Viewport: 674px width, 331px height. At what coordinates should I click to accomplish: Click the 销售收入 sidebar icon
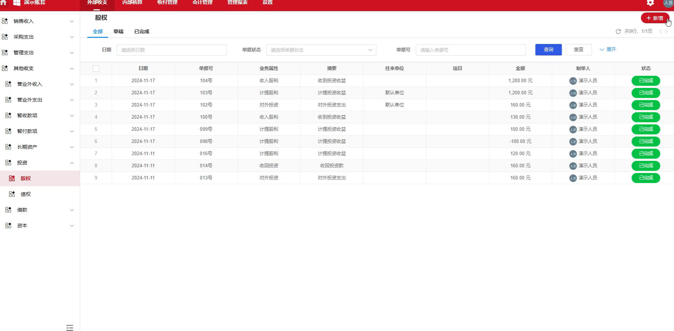coord(5,21)
